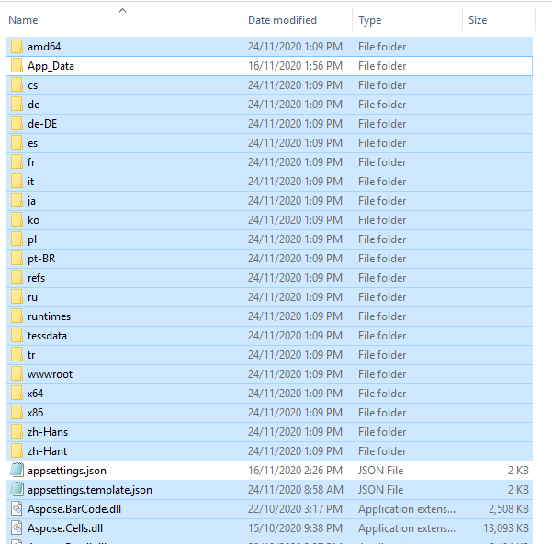Click the appsettings.json file icon

point(17,471)
